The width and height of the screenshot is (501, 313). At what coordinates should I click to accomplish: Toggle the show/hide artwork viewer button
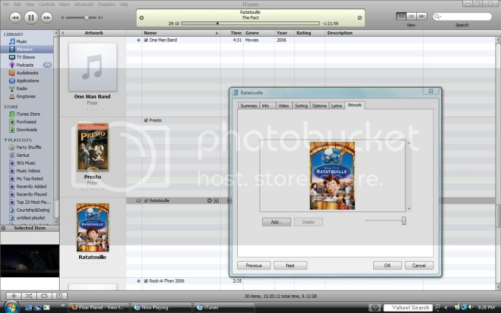pos(59,296)
